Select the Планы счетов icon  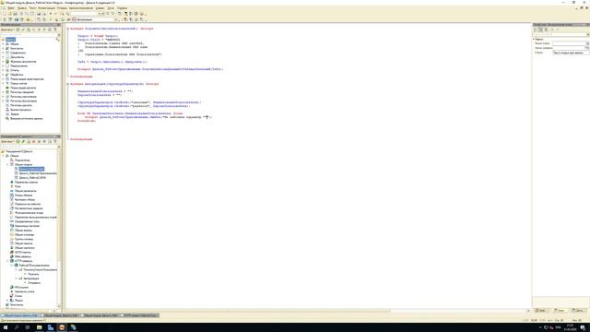7,84
